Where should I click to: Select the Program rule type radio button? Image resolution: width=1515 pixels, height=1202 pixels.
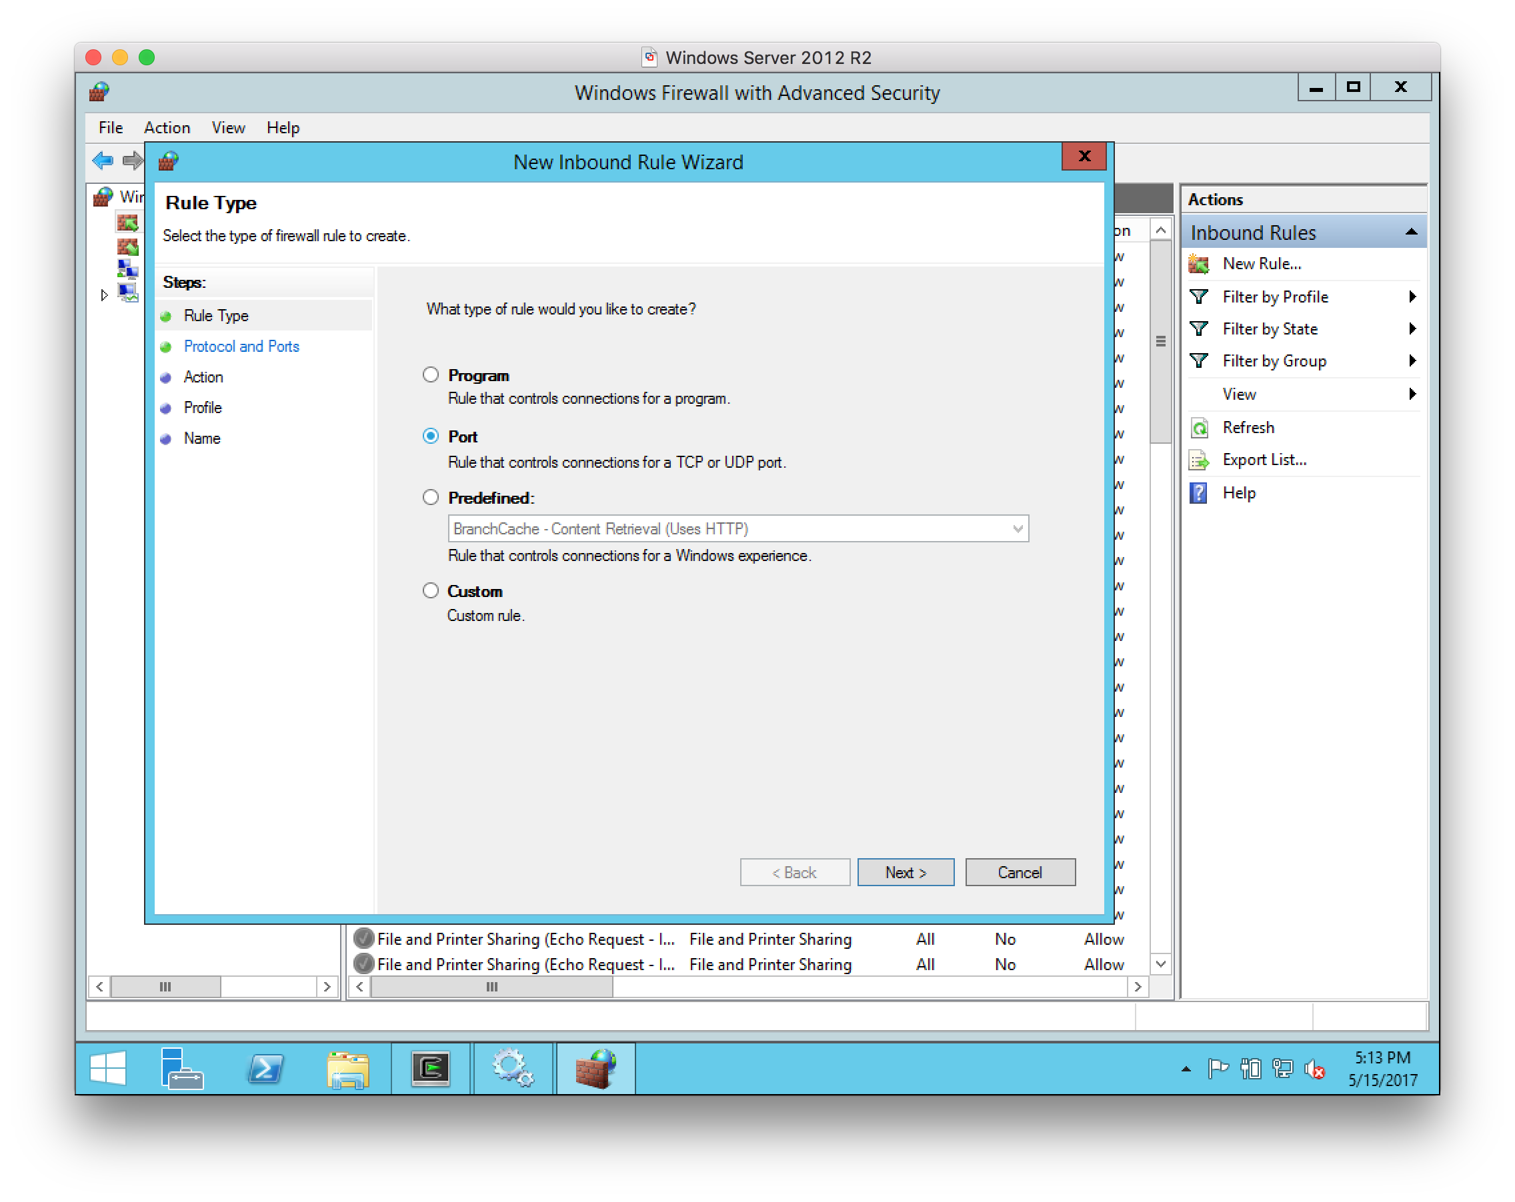430,375
